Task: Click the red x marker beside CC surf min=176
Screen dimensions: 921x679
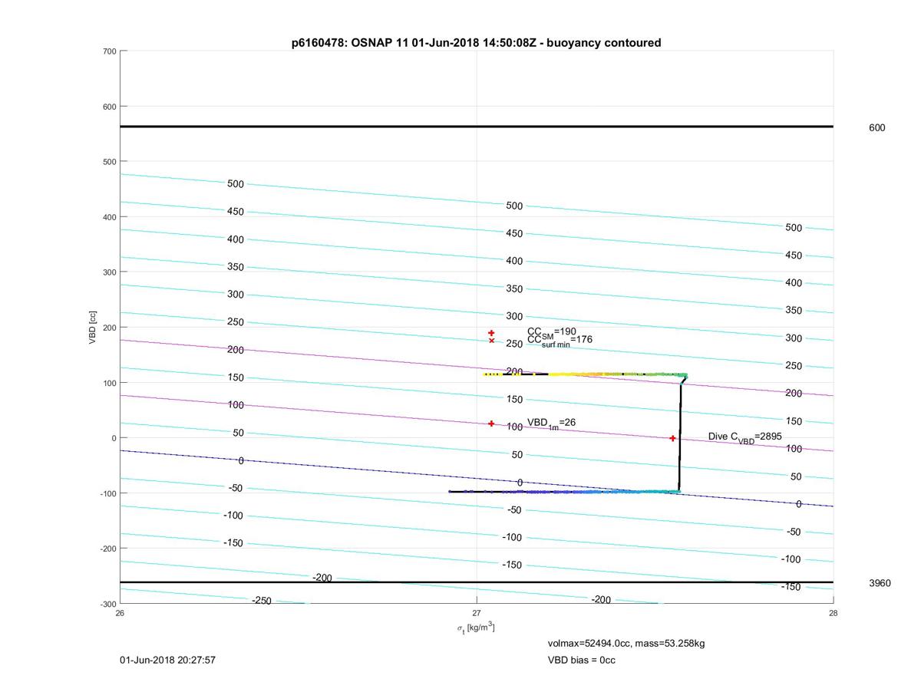Action: pos(491,341)
